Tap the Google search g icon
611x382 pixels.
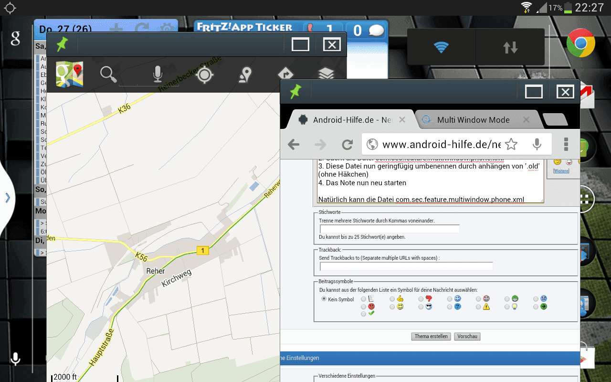[x=15, y=39]
